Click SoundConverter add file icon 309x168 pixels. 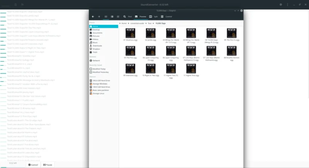tap(15, 5)
